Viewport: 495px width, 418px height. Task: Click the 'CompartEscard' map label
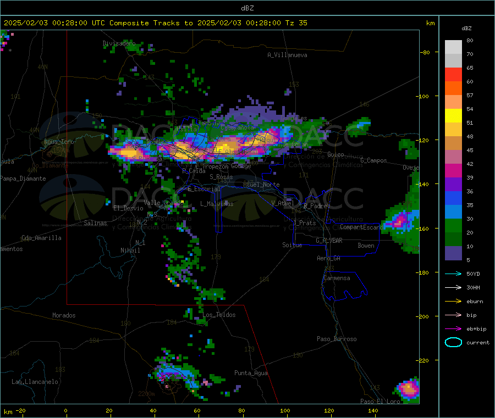click(x=361, y=227)
